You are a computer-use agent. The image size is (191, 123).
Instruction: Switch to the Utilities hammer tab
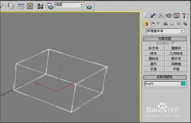click(184, 16)
